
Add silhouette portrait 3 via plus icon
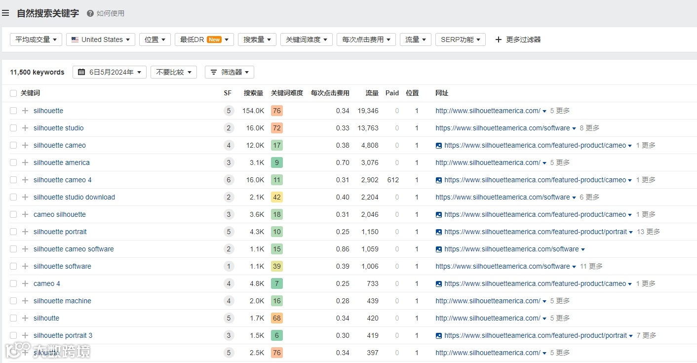(25, 335)
